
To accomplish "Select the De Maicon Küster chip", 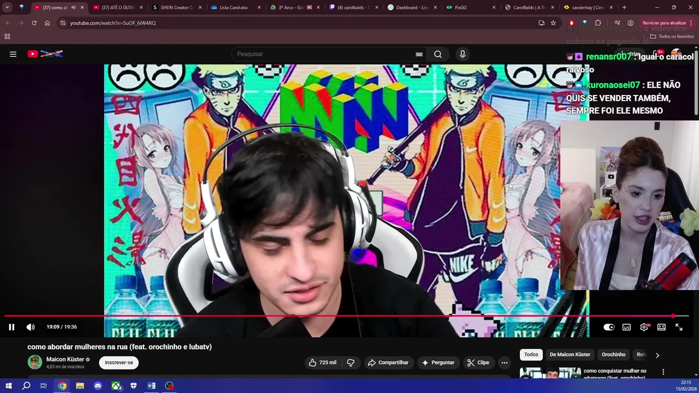I will 570,355.
